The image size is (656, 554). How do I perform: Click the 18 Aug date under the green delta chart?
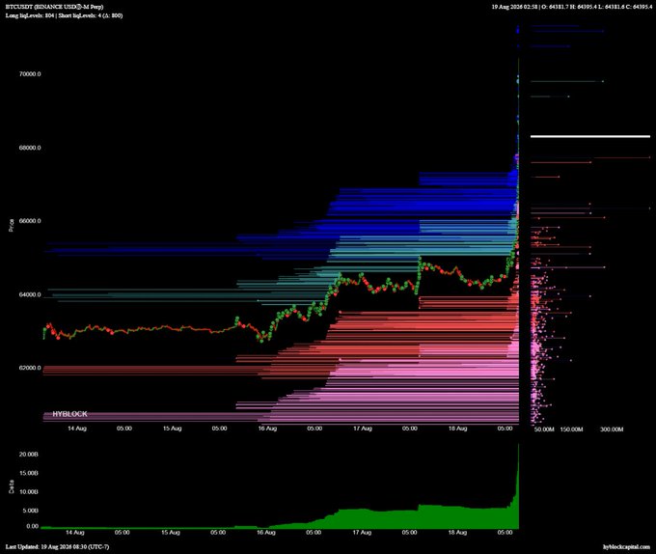[457, 533]
